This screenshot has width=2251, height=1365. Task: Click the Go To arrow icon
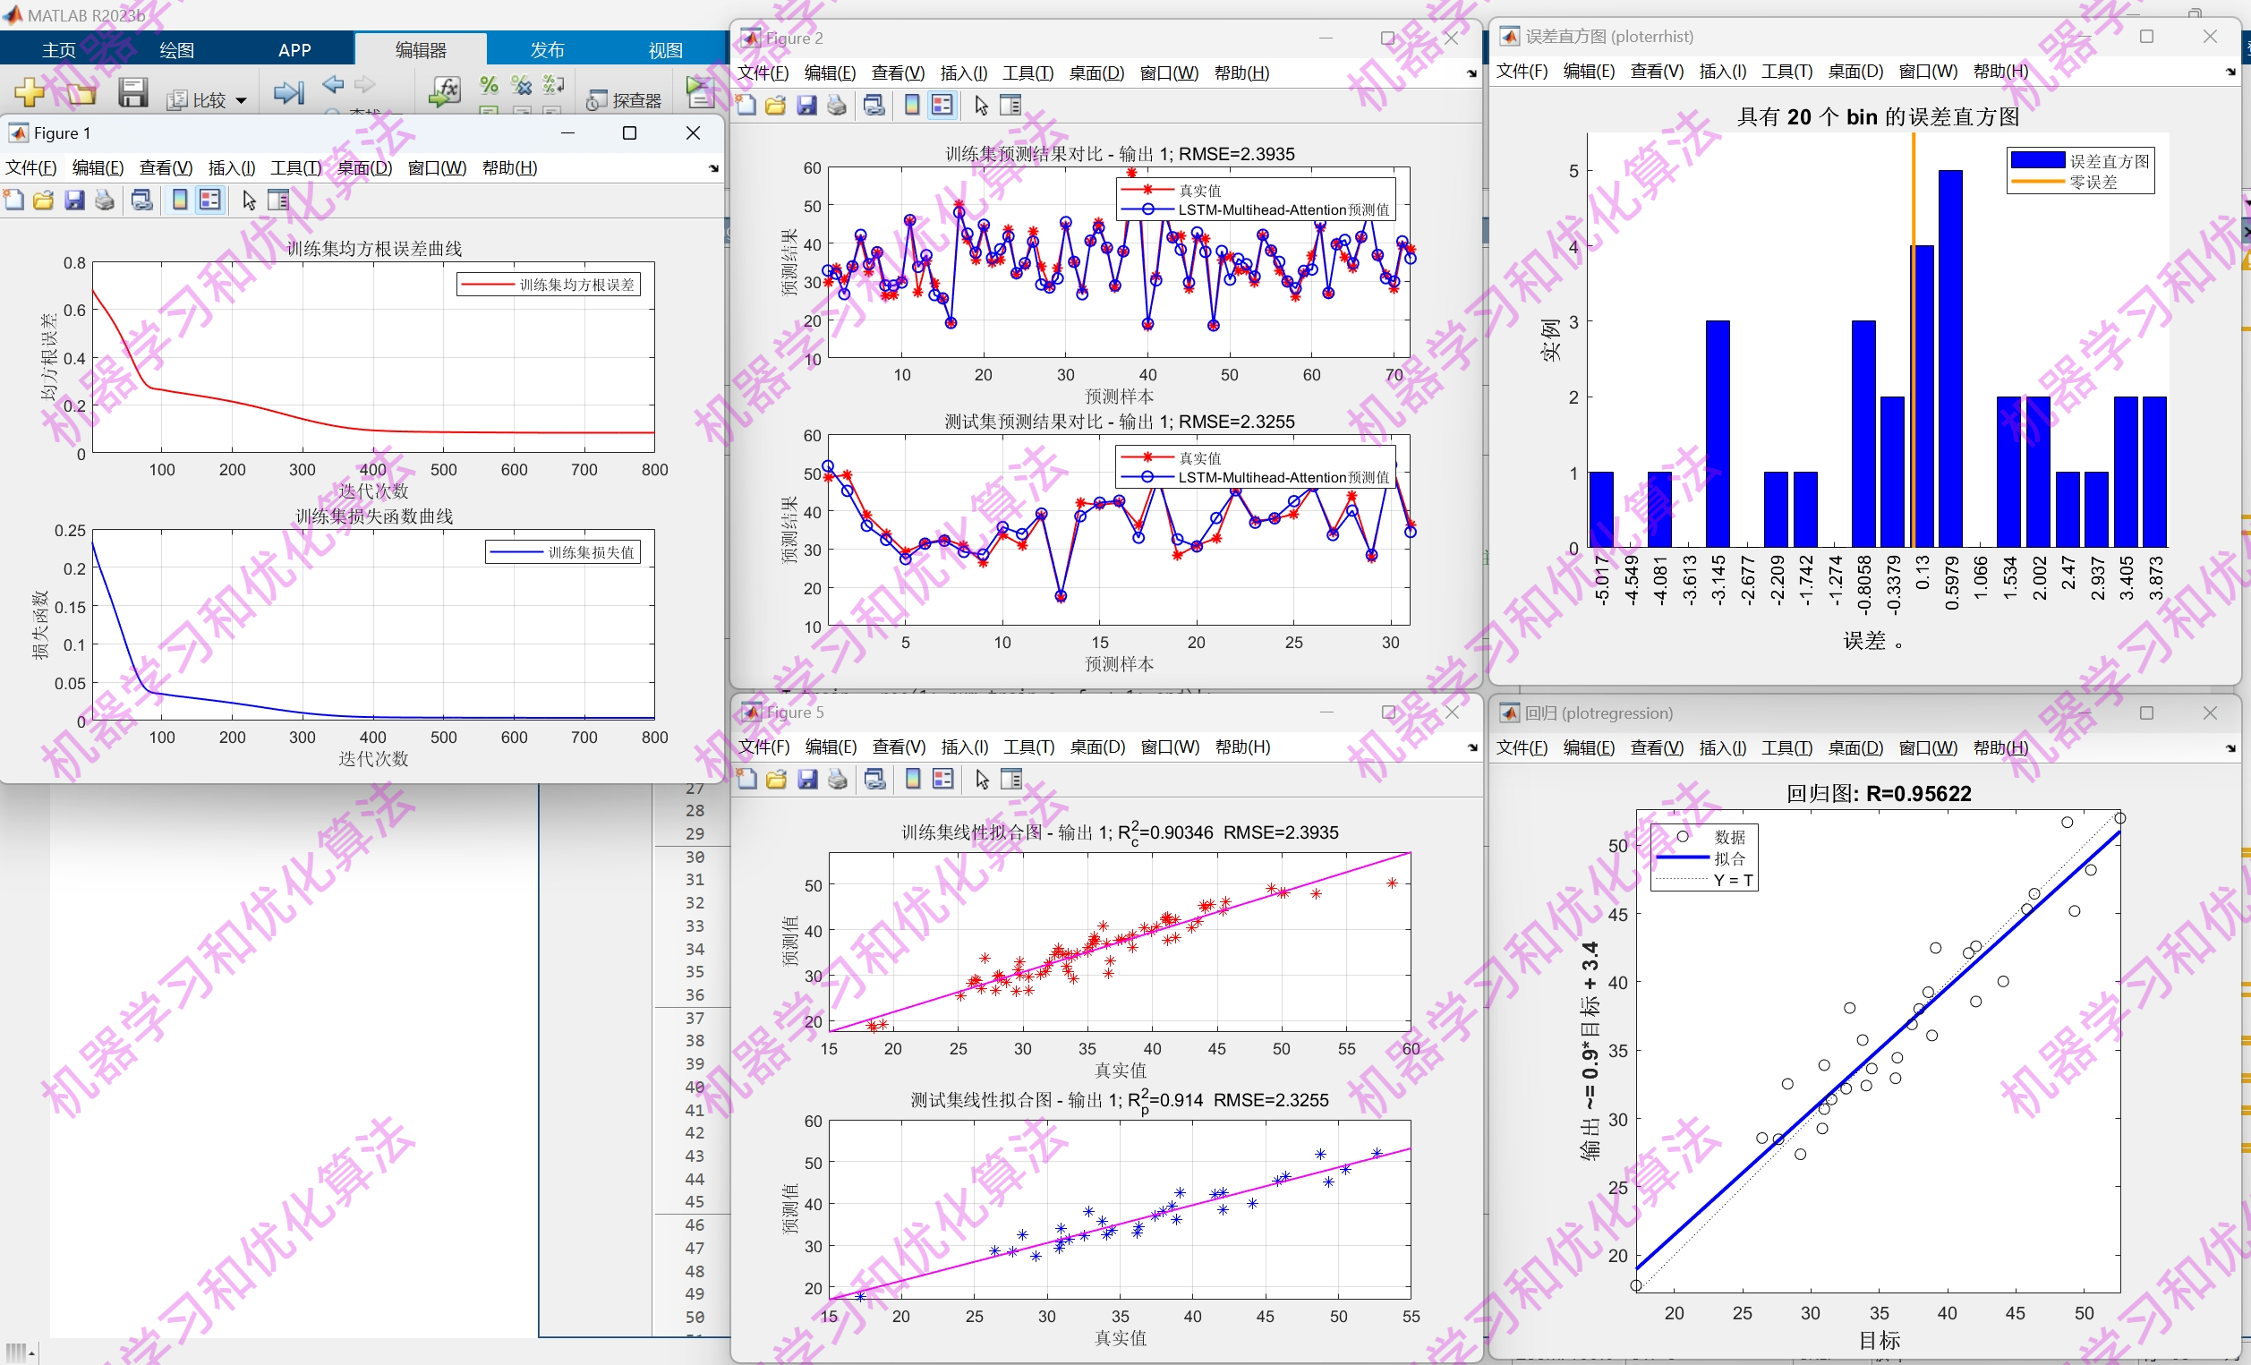pos(288,92)
